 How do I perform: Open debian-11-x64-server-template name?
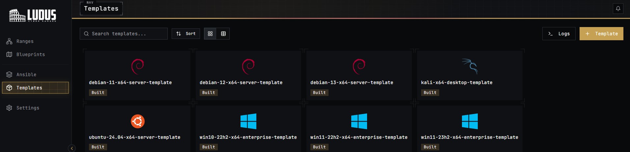tap(130, 82)
